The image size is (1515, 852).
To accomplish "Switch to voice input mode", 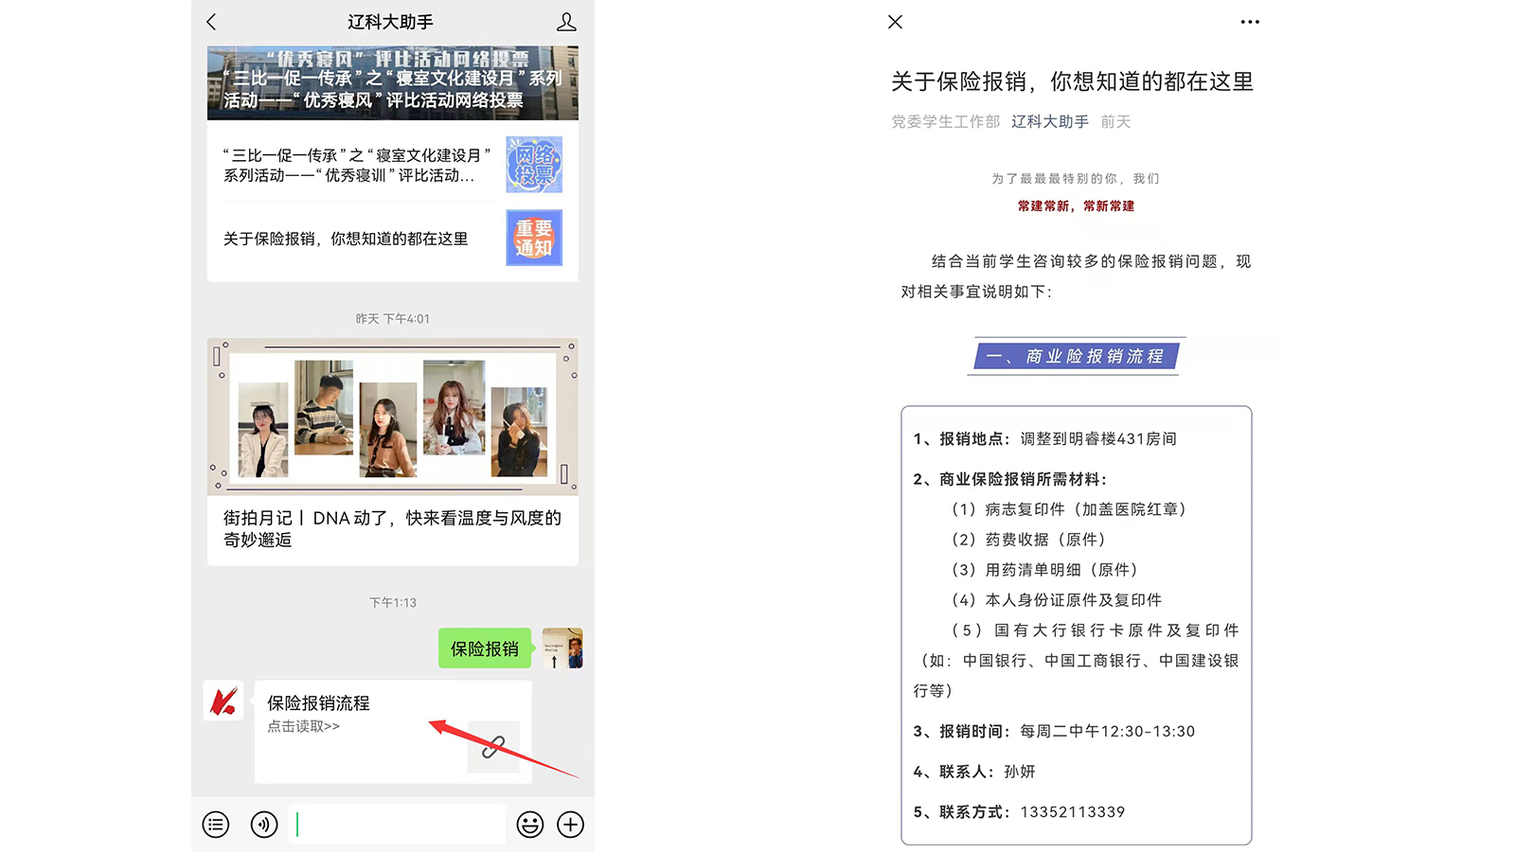I will 264,825.
